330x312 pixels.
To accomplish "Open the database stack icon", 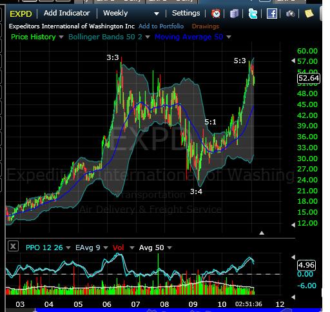I will pos(234,14).
